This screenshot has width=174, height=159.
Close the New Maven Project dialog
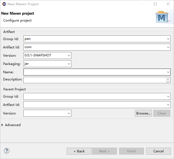pyautogui.click(x=168, y=4)
